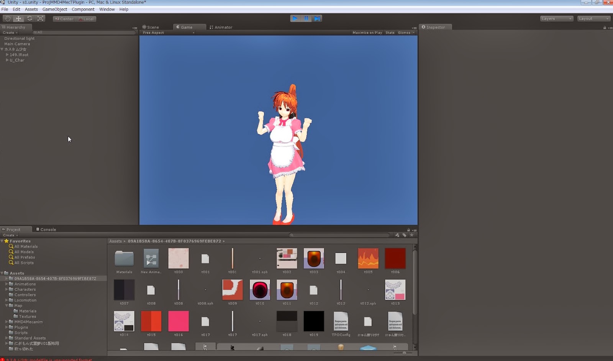This screenshot has height=361, width=613.
Task: Click the All Models saved search
Action: point(24,252)
